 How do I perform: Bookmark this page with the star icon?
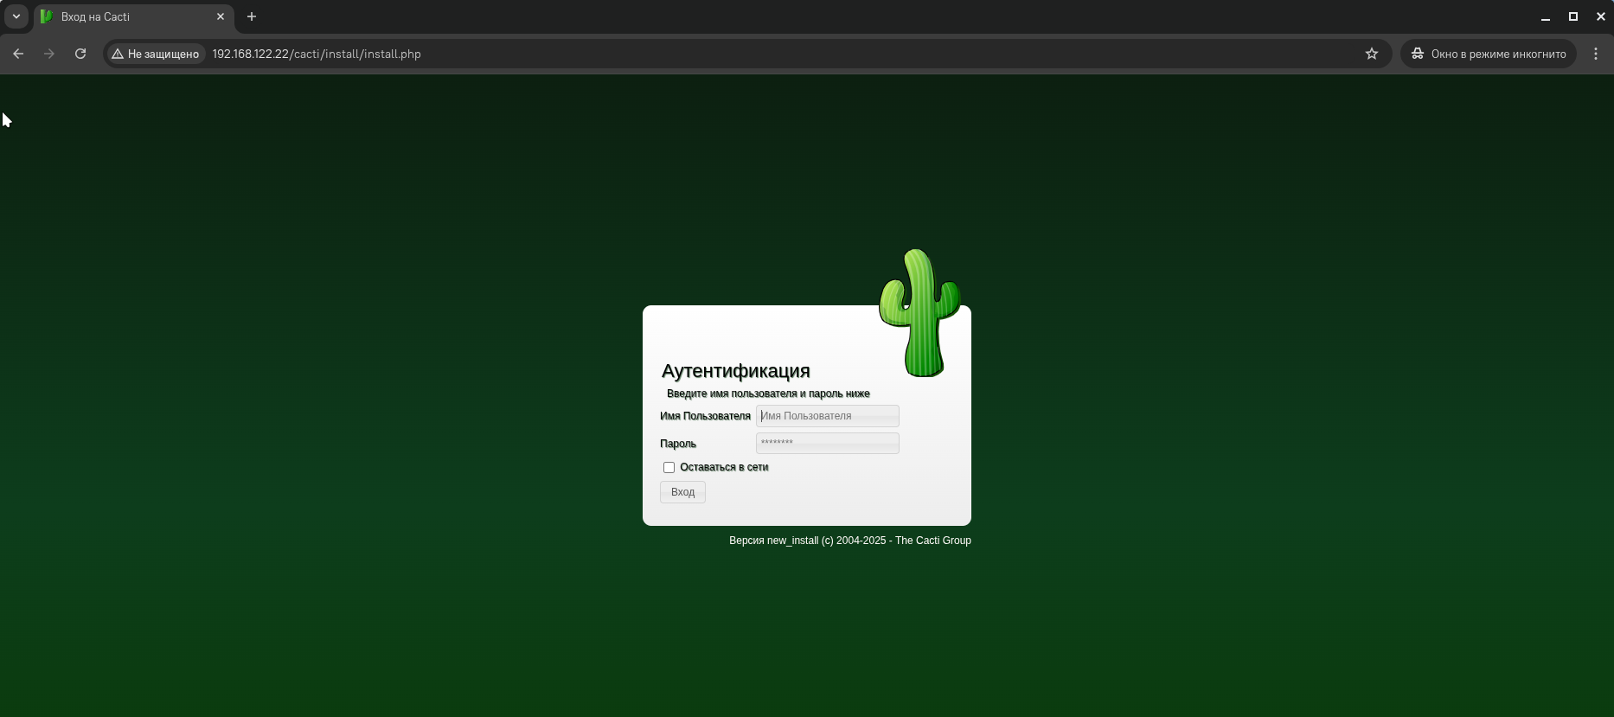1372,54
